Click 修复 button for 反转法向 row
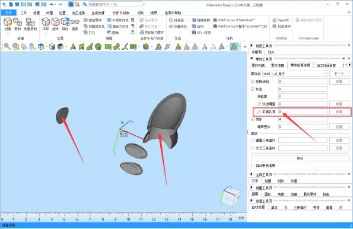Viewport: 353px width, 229px height. (x=339, y=81)
